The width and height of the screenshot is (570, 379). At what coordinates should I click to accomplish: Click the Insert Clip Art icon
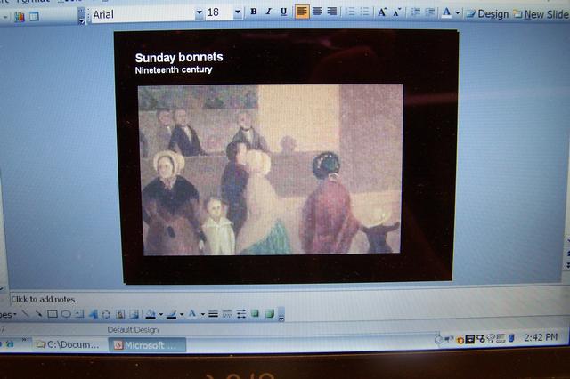(120, 314)
